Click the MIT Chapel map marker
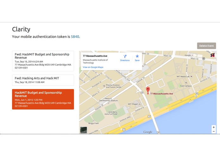Viewport: 220px width, 156px height. (140, 104)
